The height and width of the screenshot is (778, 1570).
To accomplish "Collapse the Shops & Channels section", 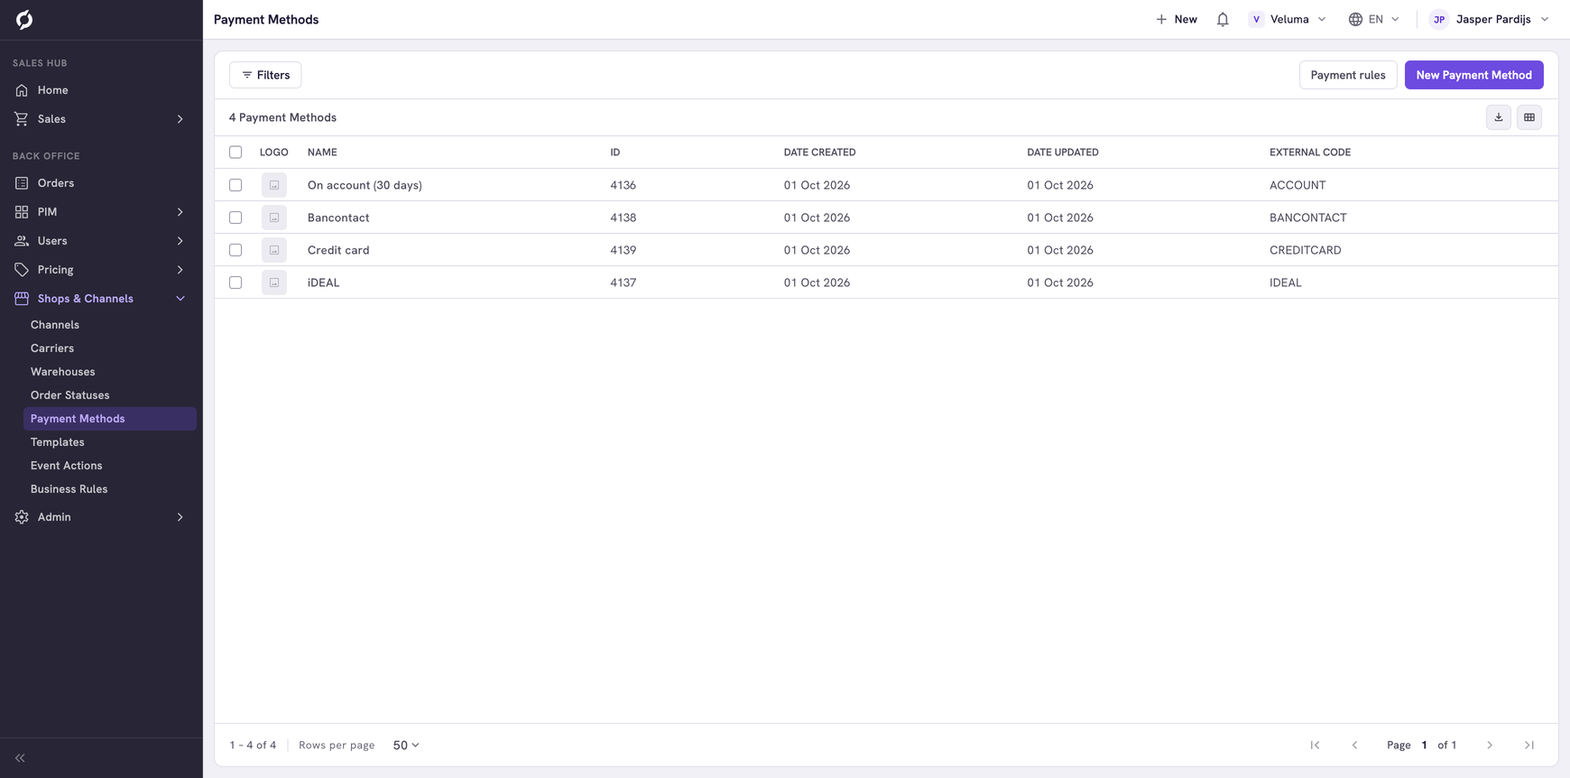I will point(180,299).
